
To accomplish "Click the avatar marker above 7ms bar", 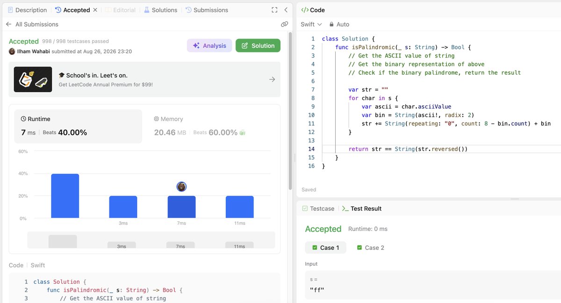I will (181, 187).
